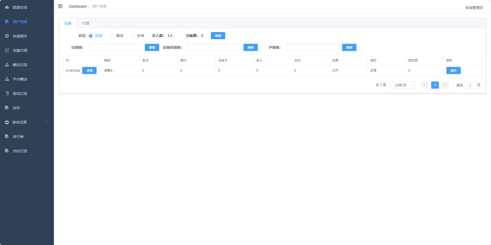The image size is (491, 245).
Task: Click the ID搜索 input field
Action: [116, 47]
